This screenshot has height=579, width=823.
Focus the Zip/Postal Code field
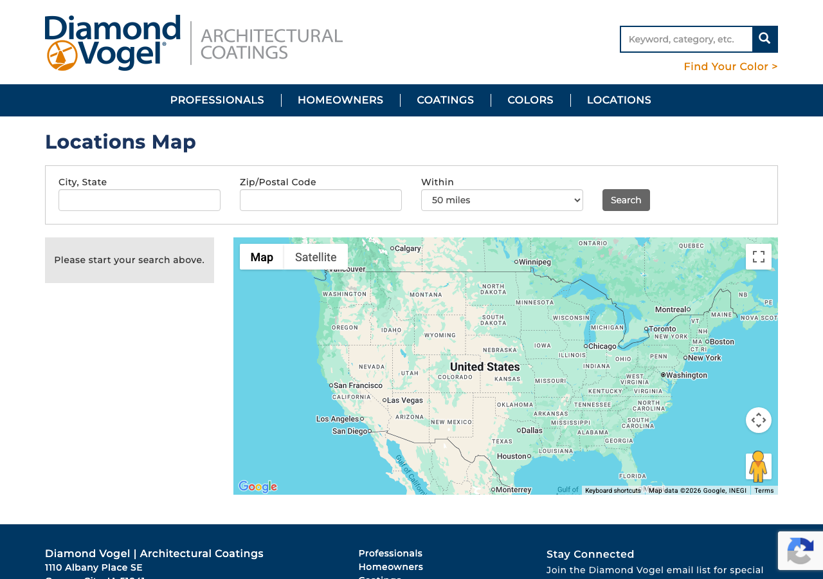(x=321, y=200)
